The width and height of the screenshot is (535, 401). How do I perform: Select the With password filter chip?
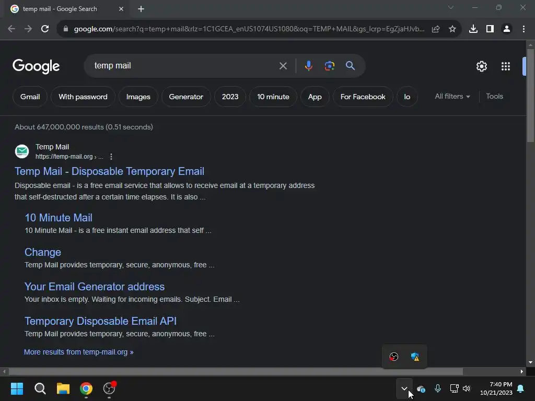[x=83, y=97]
